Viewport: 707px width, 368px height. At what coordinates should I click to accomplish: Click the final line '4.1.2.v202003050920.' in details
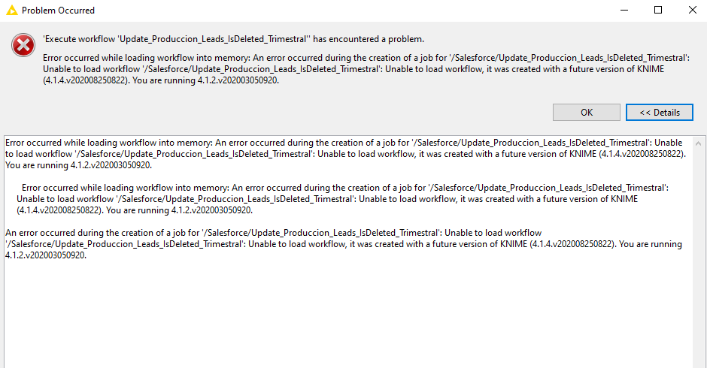(x=46, y=255)
